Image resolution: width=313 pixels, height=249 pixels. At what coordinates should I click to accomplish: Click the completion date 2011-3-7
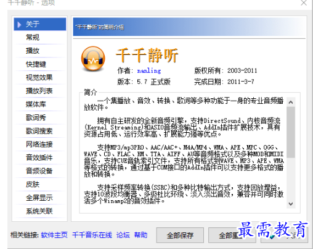point(241,82)
